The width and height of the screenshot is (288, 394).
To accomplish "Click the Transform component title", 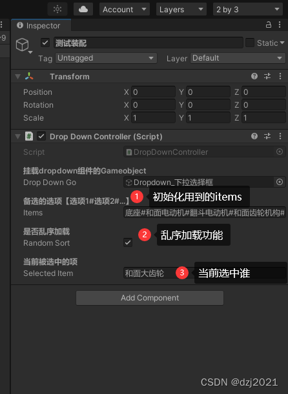I will pos(70,76).
